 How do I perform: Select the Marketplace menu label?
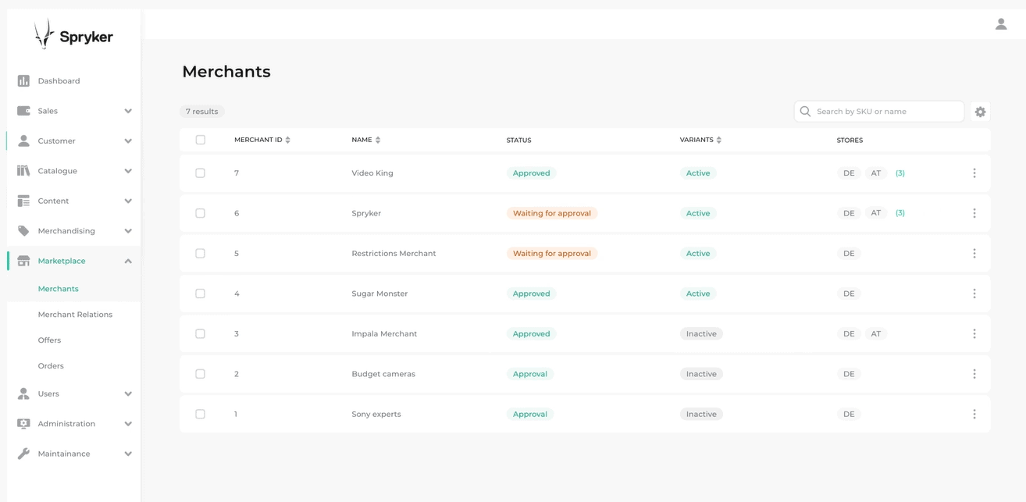(x=62, y=261)
